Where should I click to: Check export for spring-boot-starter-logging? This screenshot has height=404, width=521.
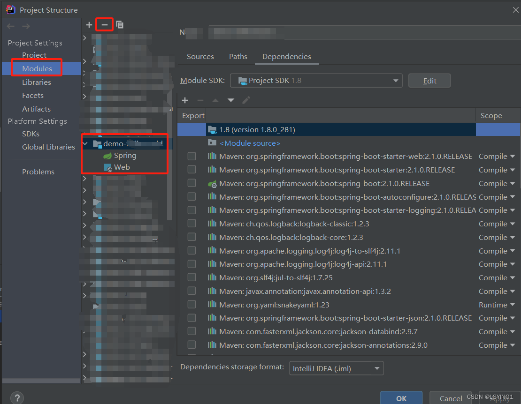[192, 210]
